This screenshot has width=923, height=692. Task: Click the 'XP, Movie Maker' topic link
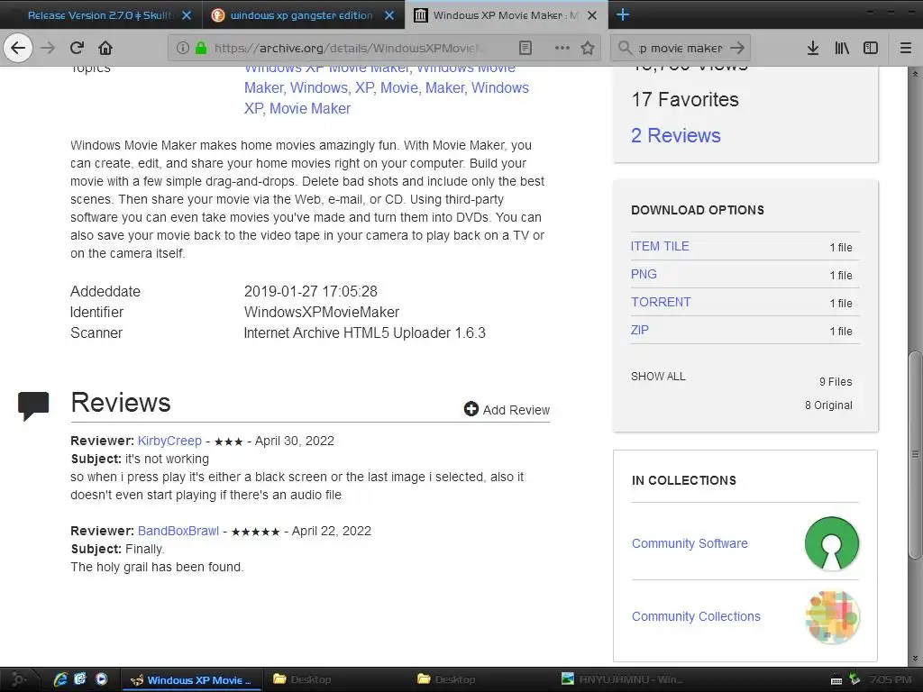coord(297,108)
